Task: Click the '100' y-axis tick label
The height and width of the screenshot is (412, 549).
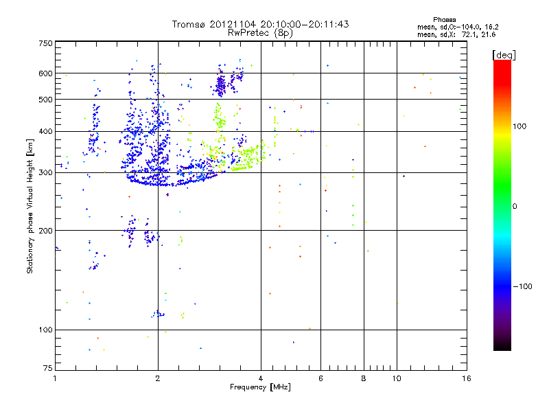Action: pyautogui.click(x=45, y=330)
